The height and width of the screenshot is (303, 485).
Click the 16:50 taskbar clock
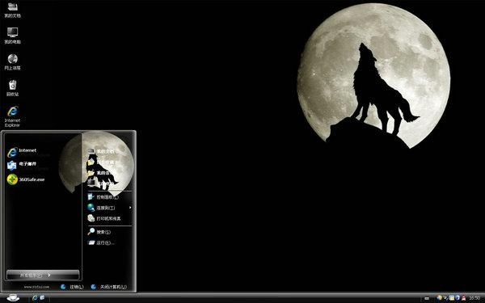pos(474,298)
